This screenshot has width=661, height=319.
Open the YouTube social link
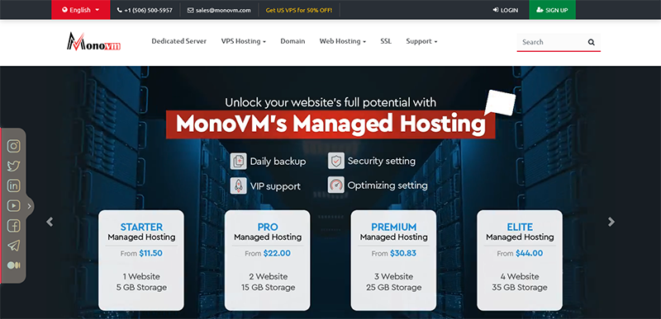[x=14, y=205]
